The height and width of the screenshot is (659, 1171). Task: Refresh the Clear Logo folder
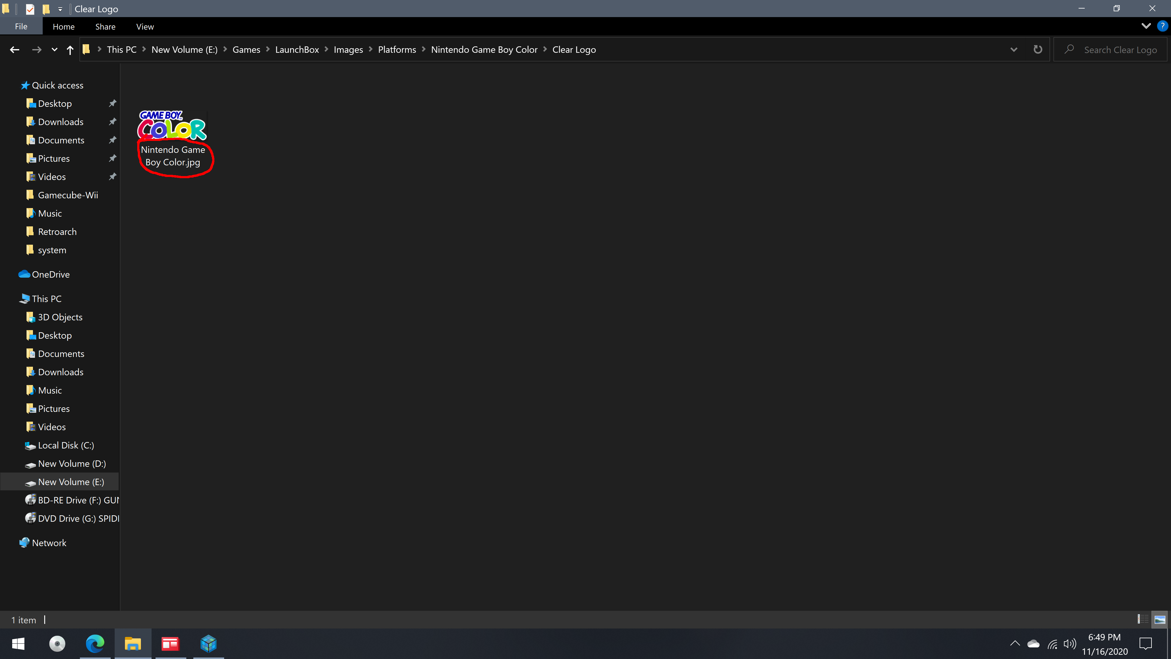[x=1038, y=49]
